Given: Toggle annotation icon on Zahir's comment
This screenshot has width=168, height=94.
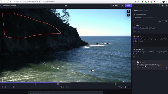Looking at the screenshot, I should tap(138, 28).
